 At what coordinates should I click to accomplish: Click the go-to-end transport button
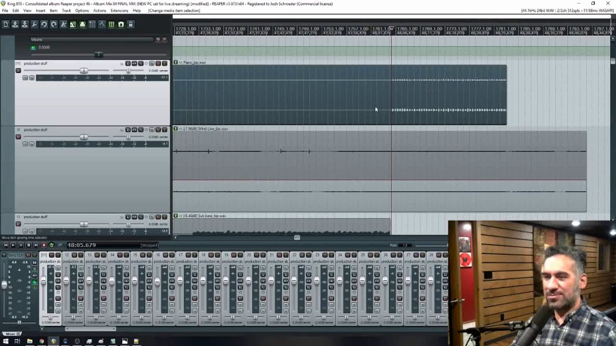click(x=36, y=245)
